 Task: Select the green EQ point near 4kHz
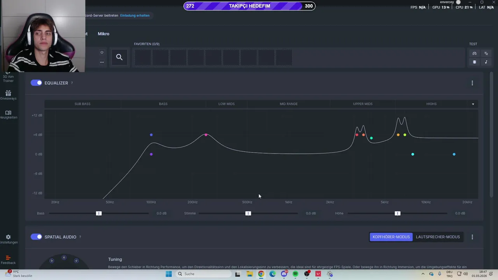pyautogui.click(x=372, y=138)
